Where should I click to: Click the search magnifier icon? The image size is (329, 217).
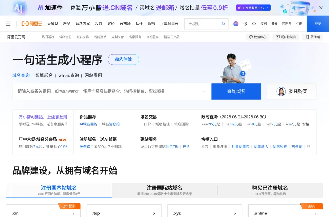coord(223,24)
